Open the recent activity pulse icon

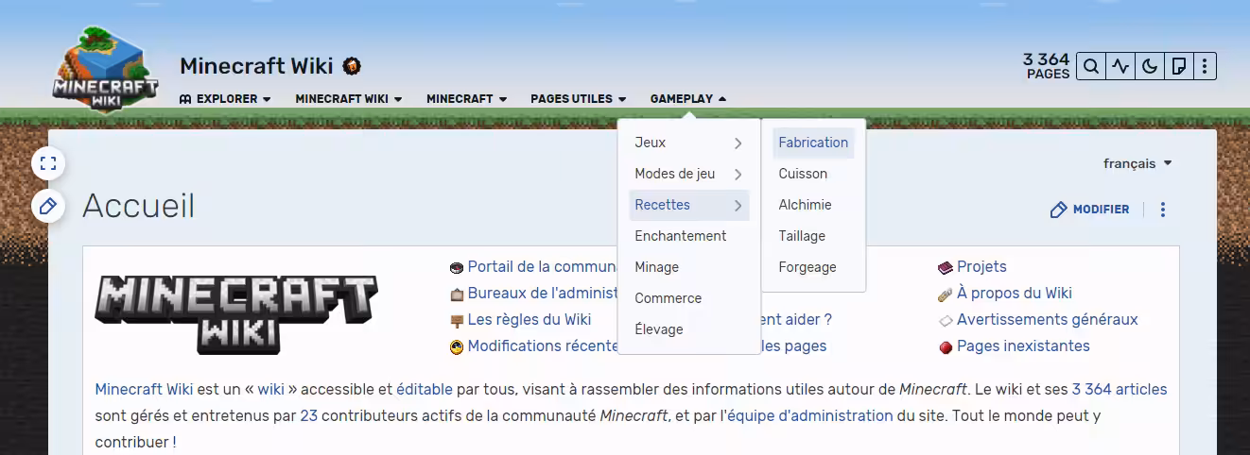[1120, 66]
